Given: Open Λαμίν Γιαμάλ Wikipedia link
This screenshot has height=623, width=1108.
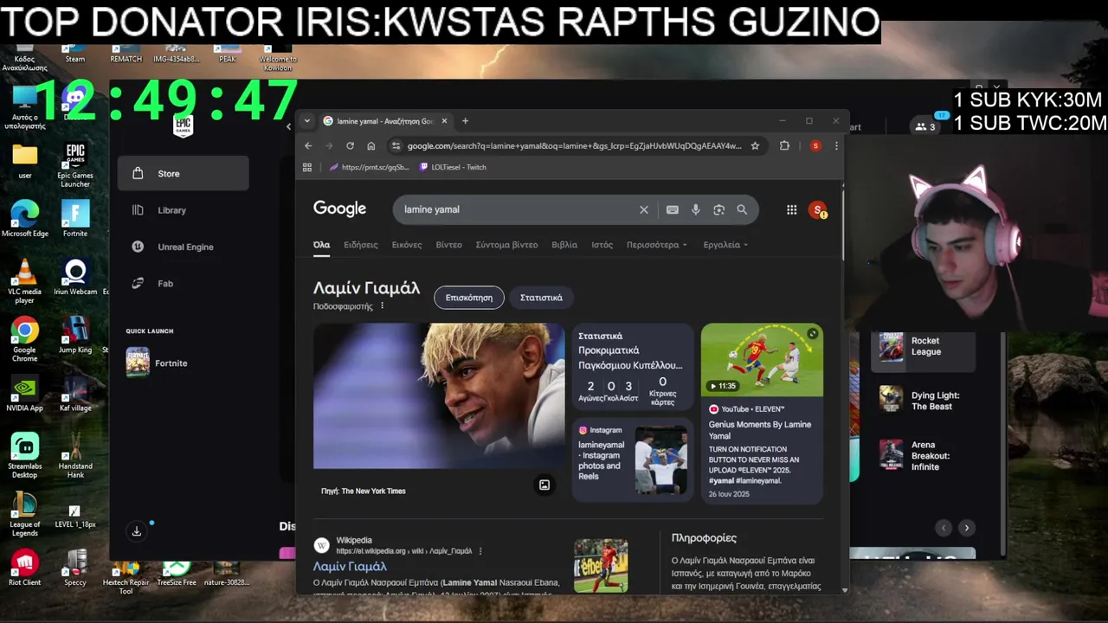Looking at the screenshot, I should (x=350, y=567).
